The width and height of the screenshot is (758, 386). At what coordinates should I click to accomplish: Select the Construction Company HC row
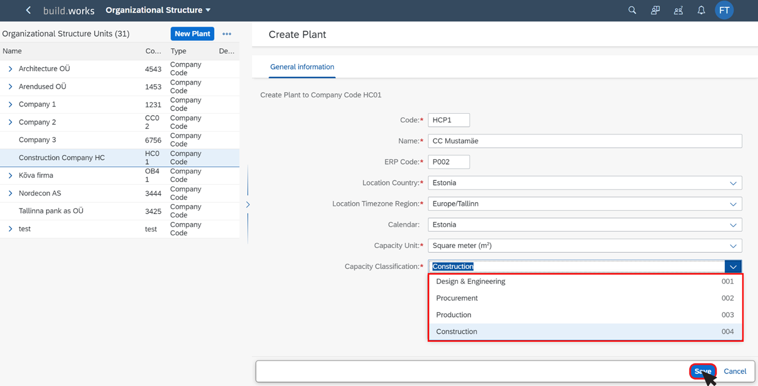[x=119, y=158]
